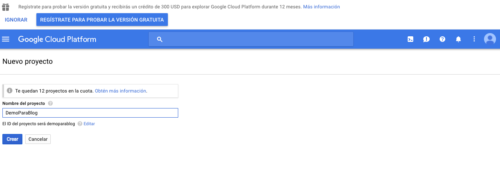Open the Obtén más información quota link
This screenshot has width=500, height=193.
click(120, 91)
